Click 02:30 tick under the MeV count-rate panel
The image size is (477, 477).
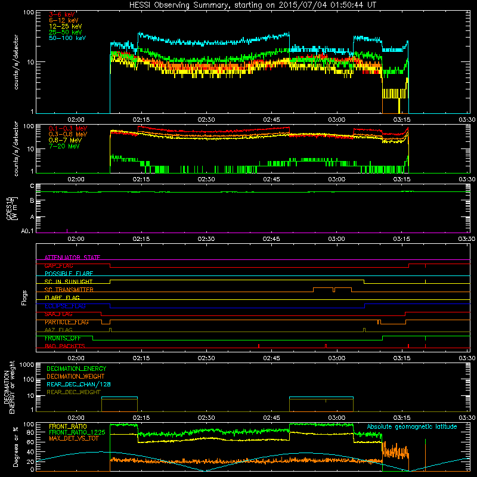(206, 179)
